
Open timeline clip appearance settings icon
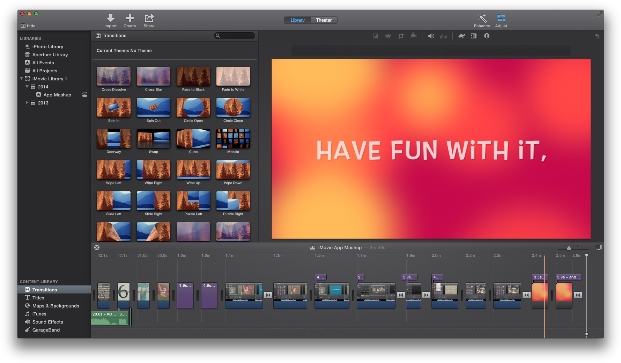[599, 247]
